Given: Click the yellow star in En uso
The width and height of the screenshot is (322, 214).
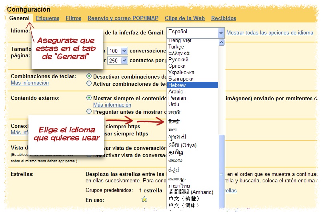Looking at the screenshot, I should [x=144, y=199].
